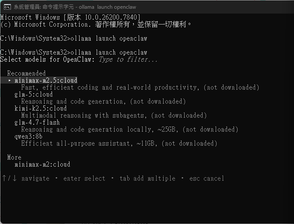Viewport: 294px width, 224px height.
Task: Click the Recommended section header
Action: point(26,73)
